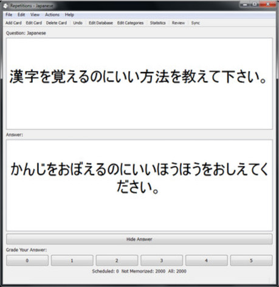This screenshot has height=287, width=279.
Task: Click Review in the toolbar
Action: pyautogui.click(x=178, y=23)
